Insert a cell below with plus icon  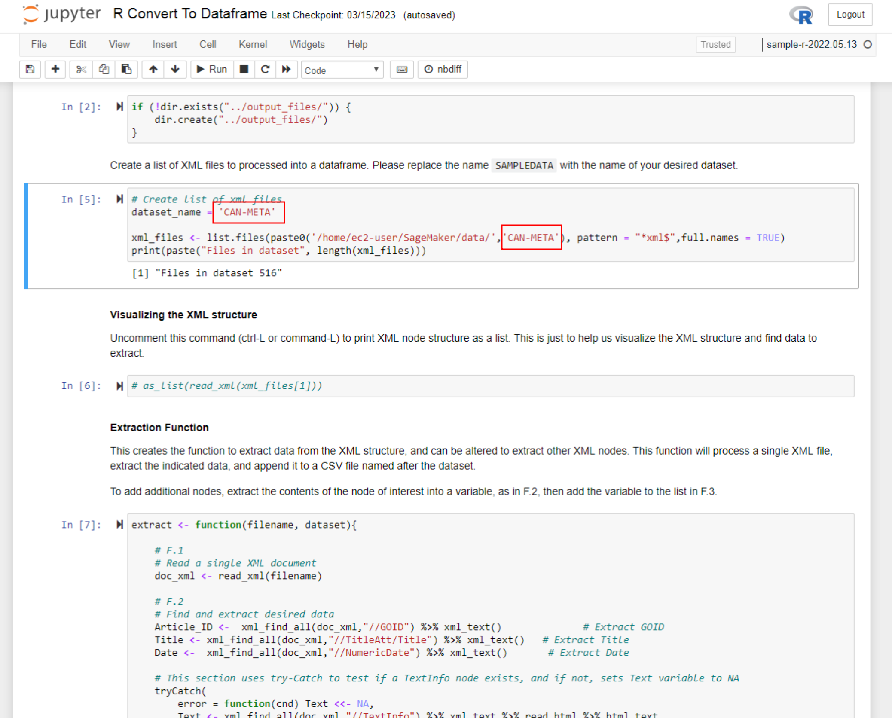55,69
